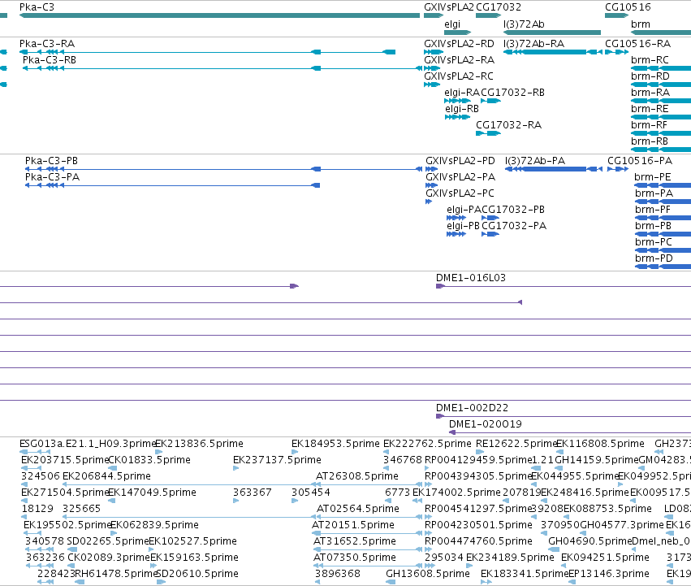The image size is (691, 586).
Task: Click EST AT31652.5prime
Action: (x=368, y=549)
